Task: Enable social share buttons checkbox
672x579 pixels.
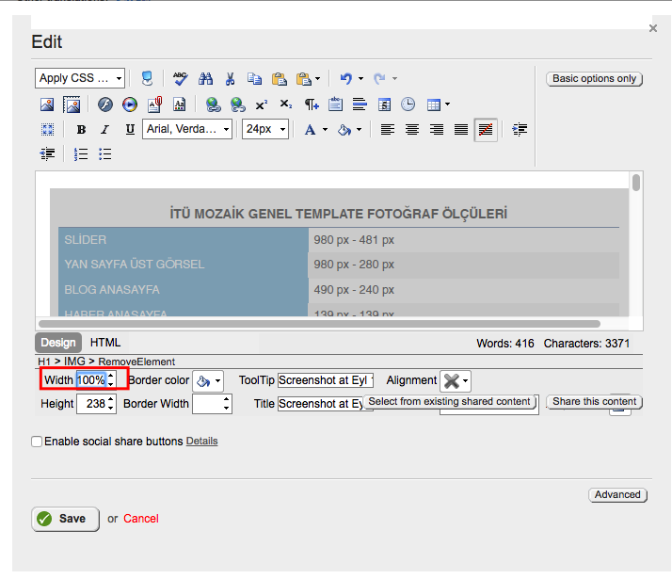Action: pyautogui.click(x=37, y=442)
